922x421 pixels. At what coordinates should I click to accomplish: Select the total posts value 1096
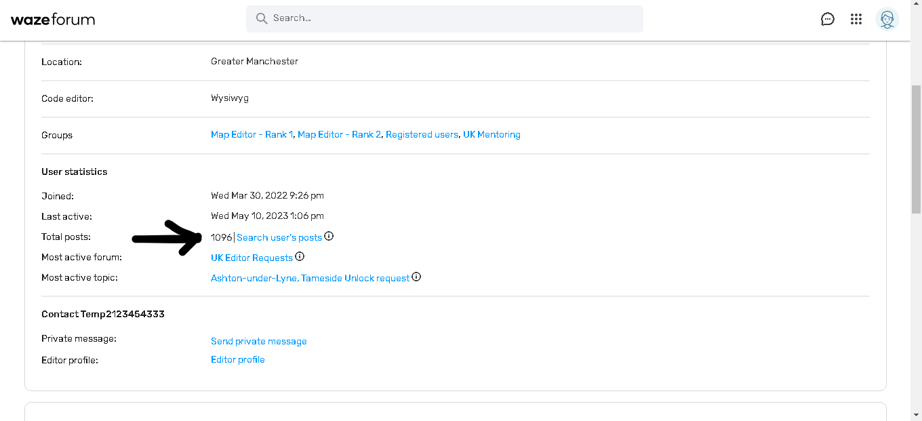point(221,237)
